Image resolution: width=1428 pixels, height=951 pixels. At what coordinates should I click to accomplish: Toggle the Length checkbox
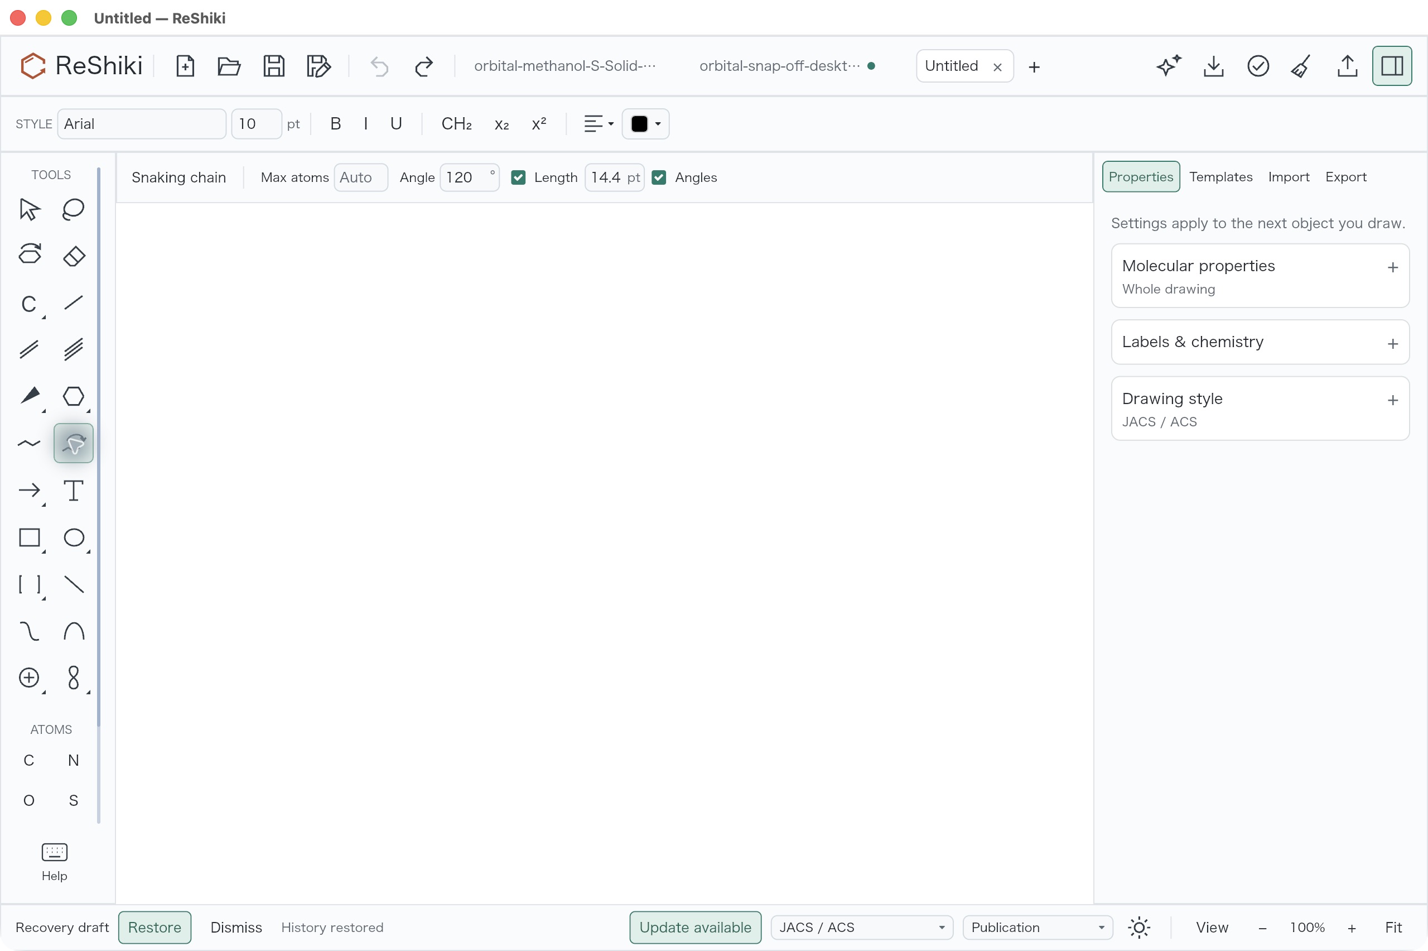click(518, 177)
